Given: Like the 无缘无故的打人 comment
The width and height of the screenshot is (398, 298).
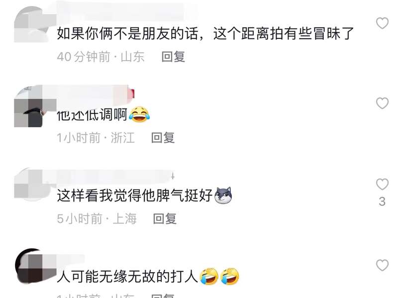Looking at the screenshot, I should pyautogui.click(x=382, y=265).
